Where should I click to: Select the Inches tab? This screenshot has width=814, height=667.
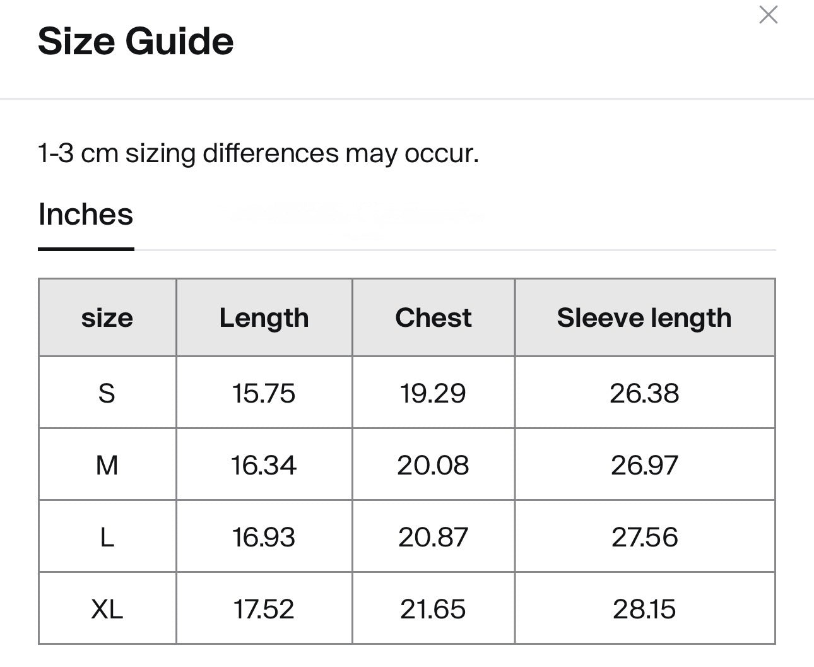86,215
